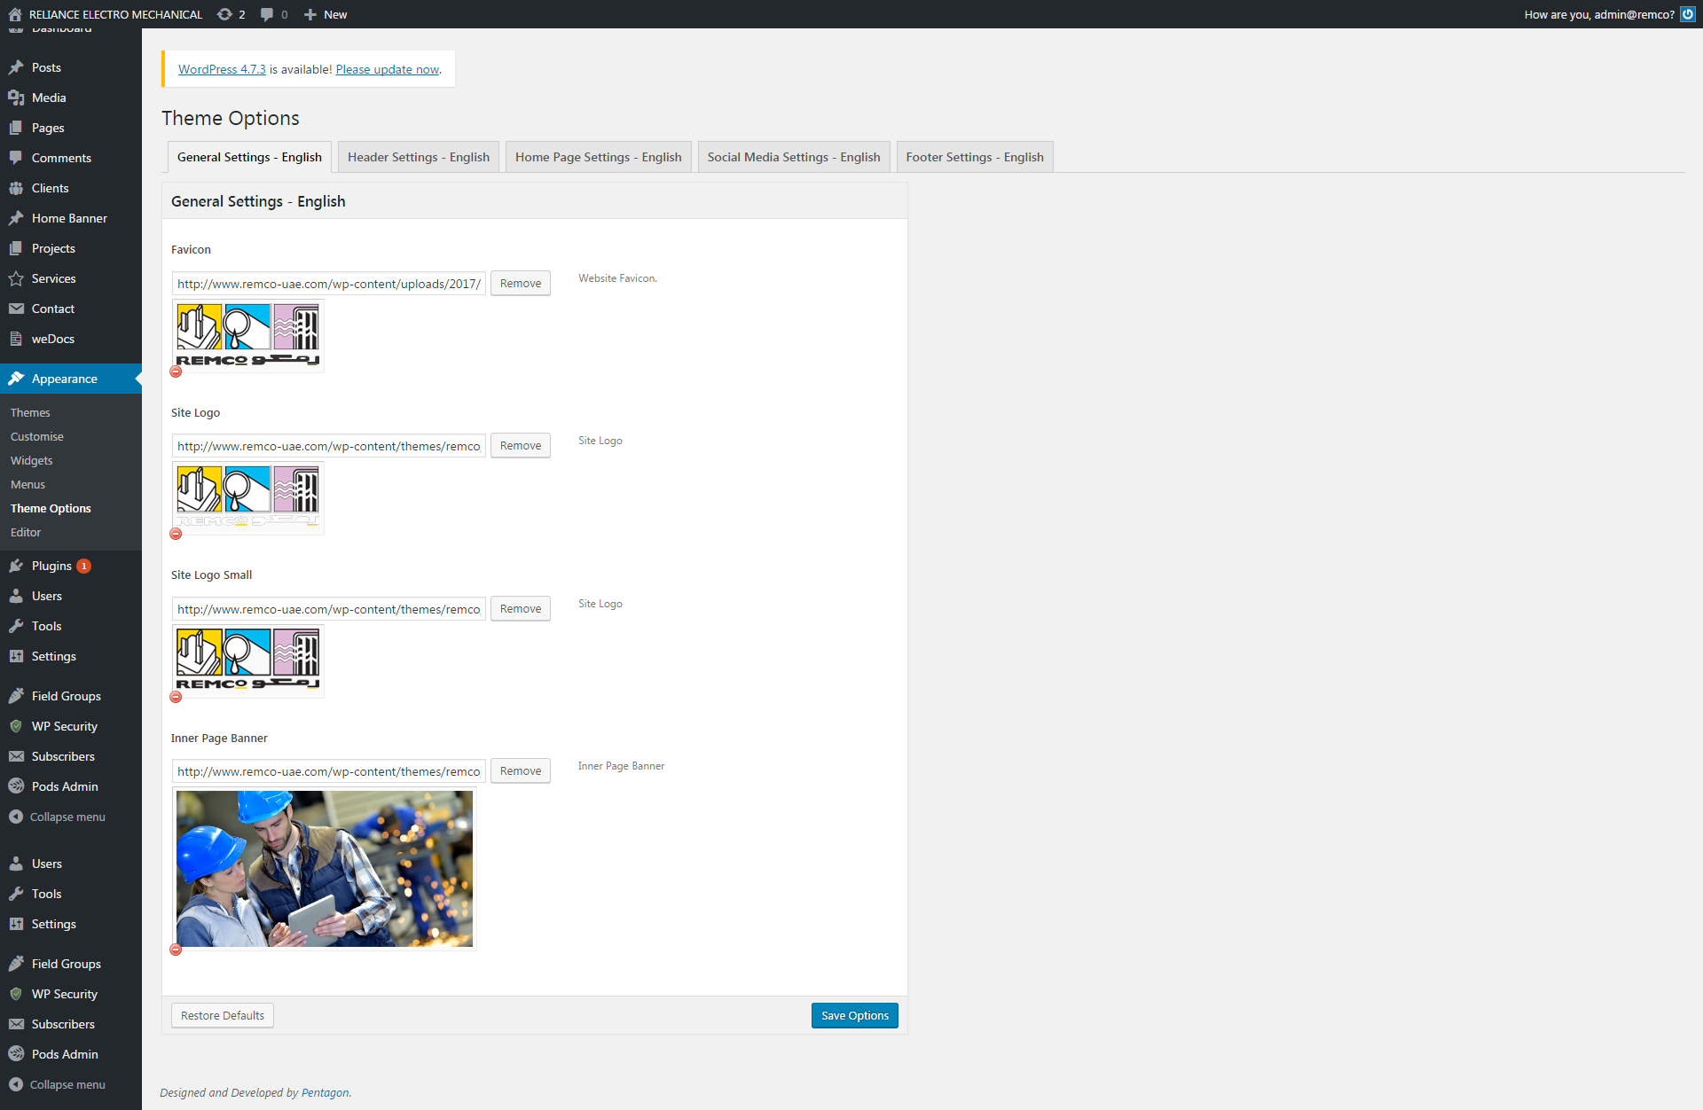Click the Site Logo URL input field

pos(329,446)
